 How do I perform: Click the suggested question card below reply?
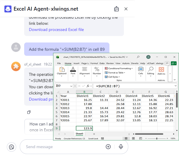(x=39, y=127)
